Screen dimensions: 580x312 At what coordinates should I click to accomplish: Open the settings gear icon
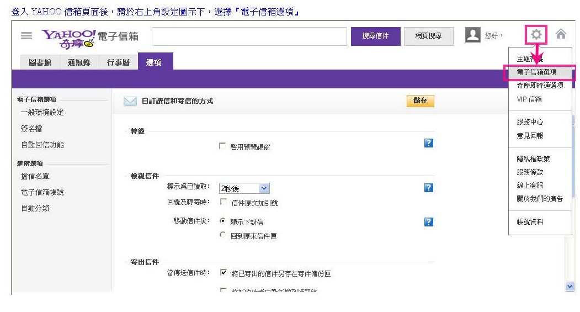click(x=536, y=35)
